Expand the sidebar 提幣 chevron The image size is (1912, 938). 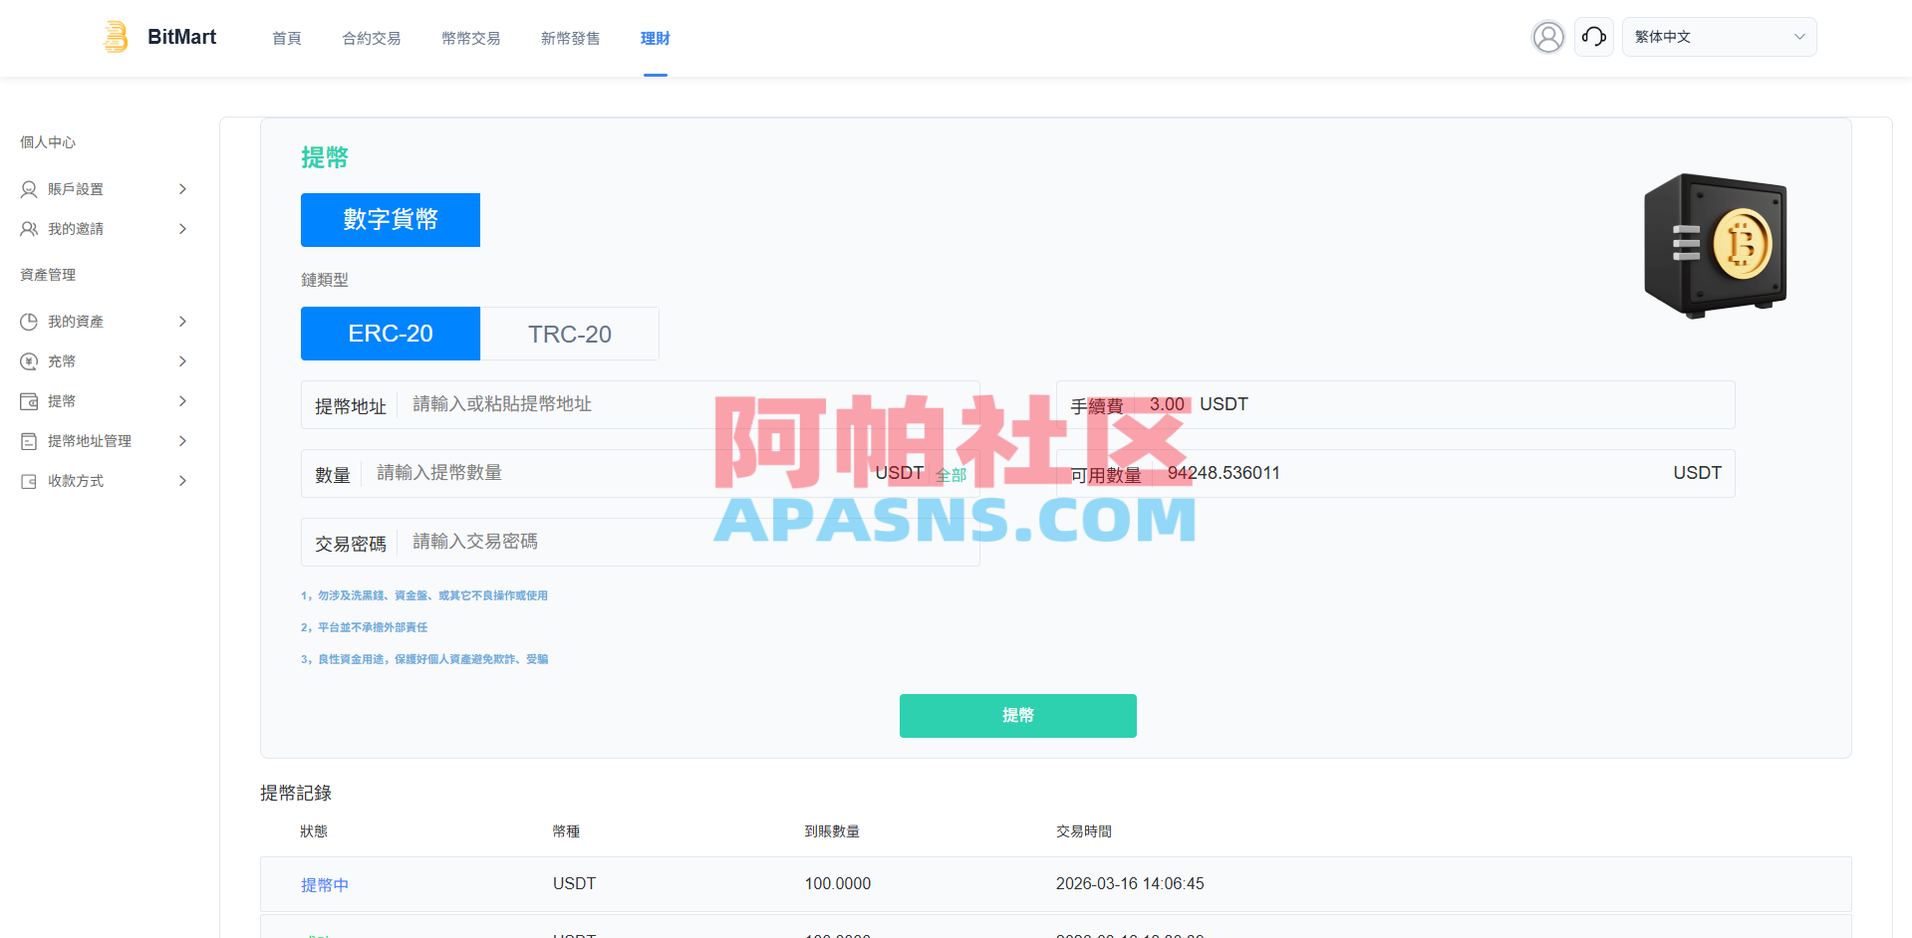[182, 401]
